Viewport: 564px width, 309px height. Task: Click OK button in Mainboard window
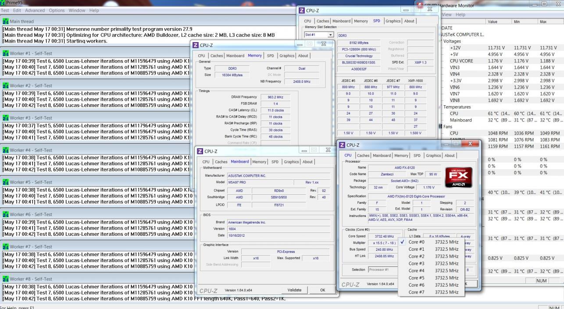click(x=322, y=290)
